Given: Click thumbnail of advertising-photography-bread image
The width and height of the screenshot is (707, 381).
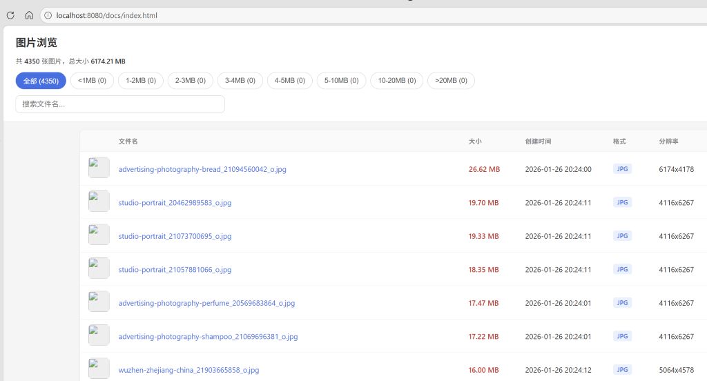Looking at the screenshot, I should (99, 167).
